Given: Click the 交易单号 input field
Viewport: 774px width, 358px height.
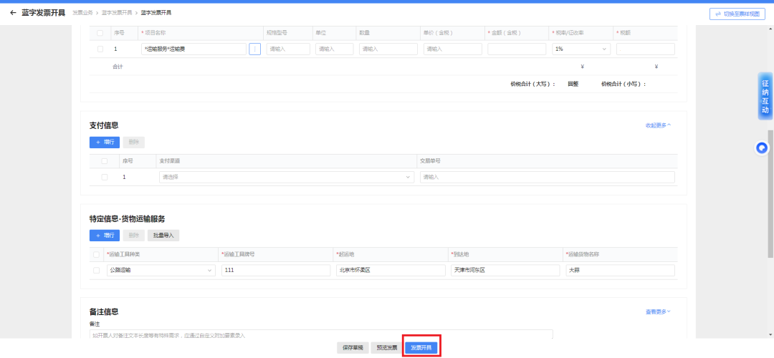Looking at the screenshot, I should point(548,177).
